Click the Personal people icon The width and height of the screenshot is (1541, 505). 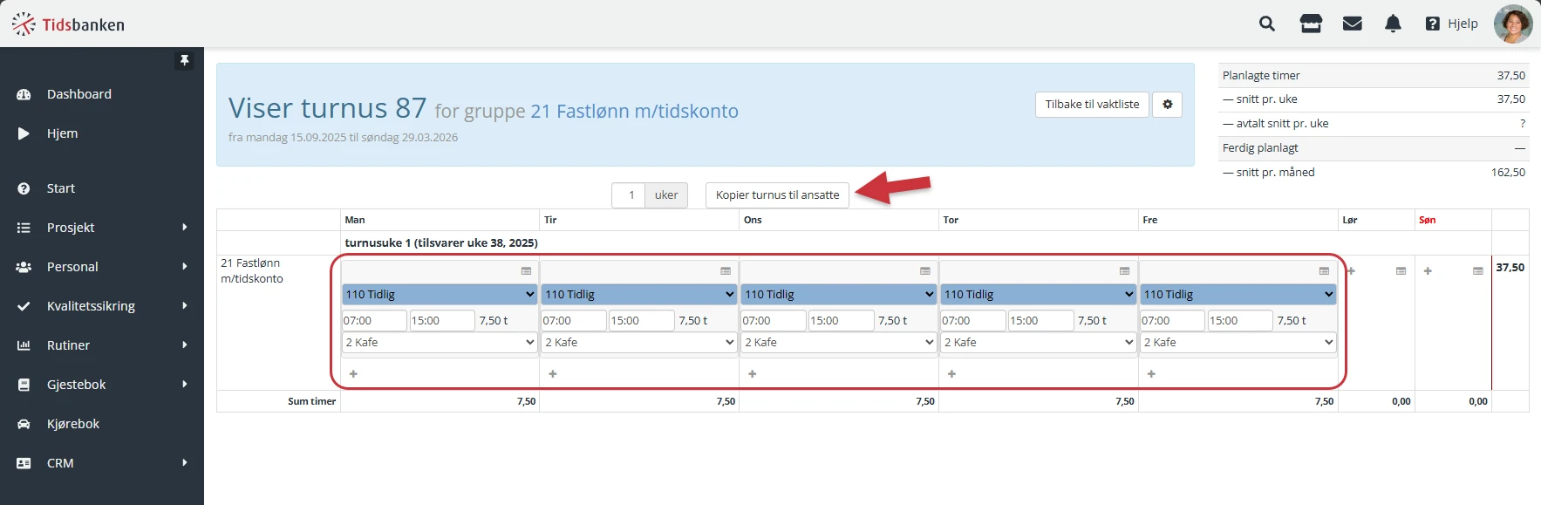coord(24,267)
